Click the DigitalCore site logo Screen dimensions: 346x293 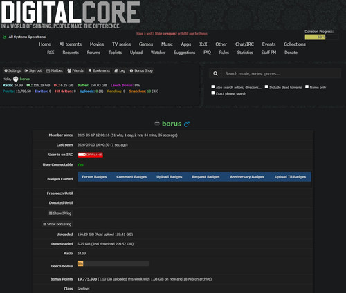[x=71, y=15]
